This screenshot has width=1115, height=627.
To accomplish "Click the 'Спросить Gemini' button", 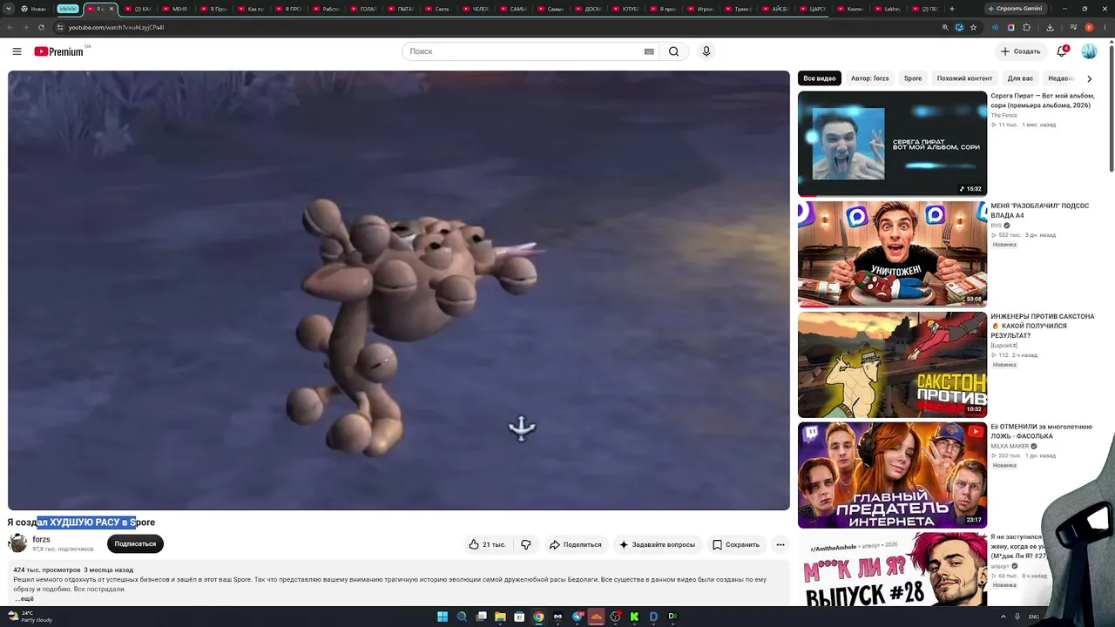I will (x=1014, y=9).
